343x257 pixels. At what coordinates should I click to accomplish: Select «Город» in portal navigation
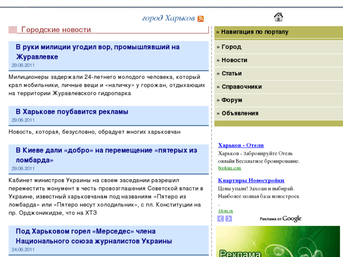[279, 47]
